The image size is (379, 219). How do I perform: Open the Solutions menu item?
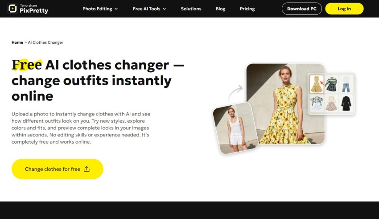191,9
